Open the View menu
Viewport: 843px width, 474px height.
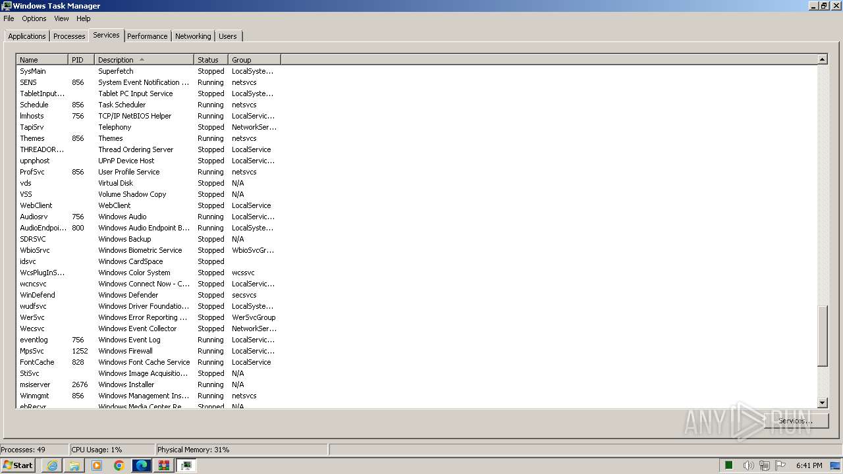click(x=61, y=18)
